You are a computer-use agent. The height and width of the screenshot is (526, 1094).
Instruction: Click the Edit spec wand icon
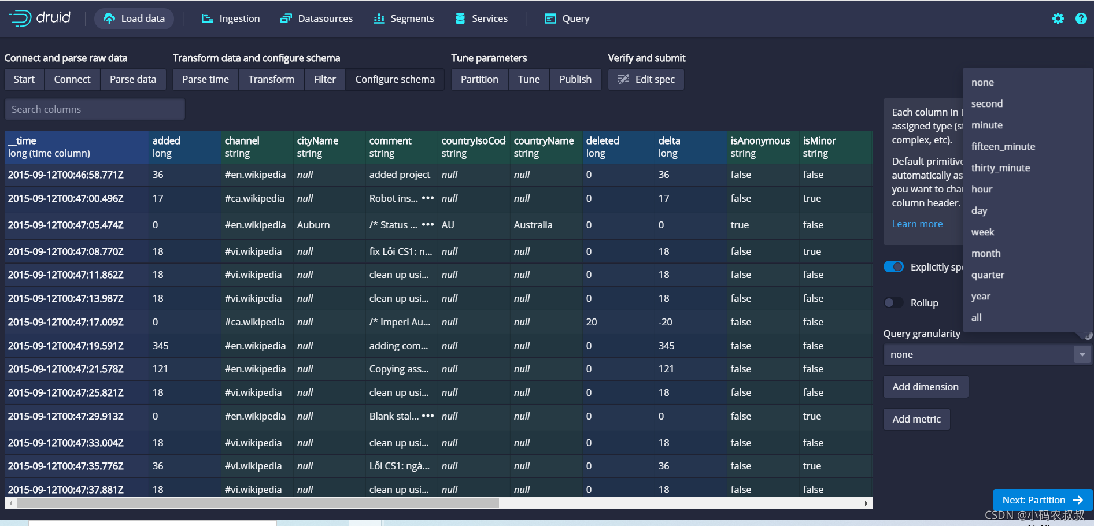623,79
